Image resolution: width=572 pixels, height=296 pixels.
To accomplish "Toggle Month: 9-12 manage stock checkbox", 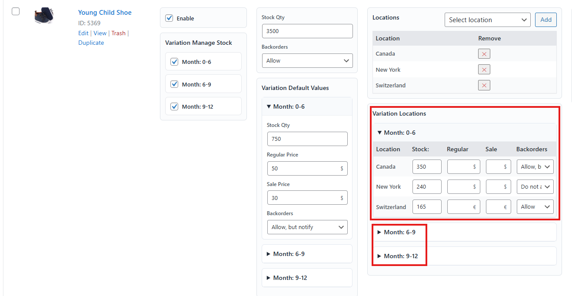I will (x=175, y=106).
